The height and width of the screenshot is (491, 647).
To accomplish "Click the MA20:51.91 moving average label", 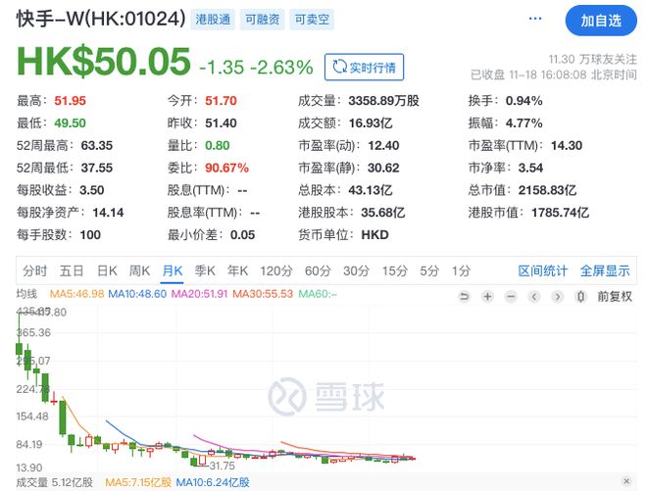I will tap(199, 294).
